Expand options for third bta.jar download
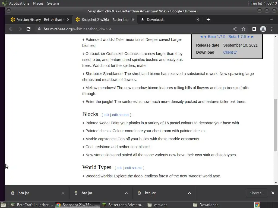Image resolution: width=278 pixels, height=208 pixels. 189,193
